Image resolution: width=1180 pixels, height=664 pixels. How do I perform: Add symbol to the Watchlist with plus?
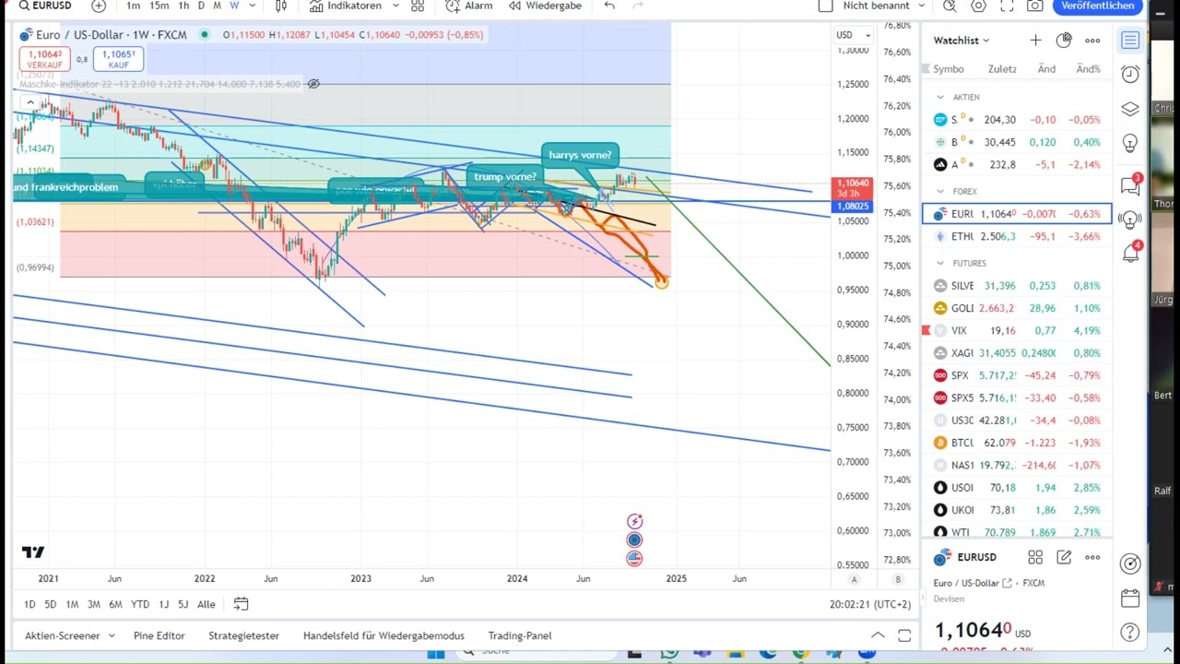coord(1035,41)
